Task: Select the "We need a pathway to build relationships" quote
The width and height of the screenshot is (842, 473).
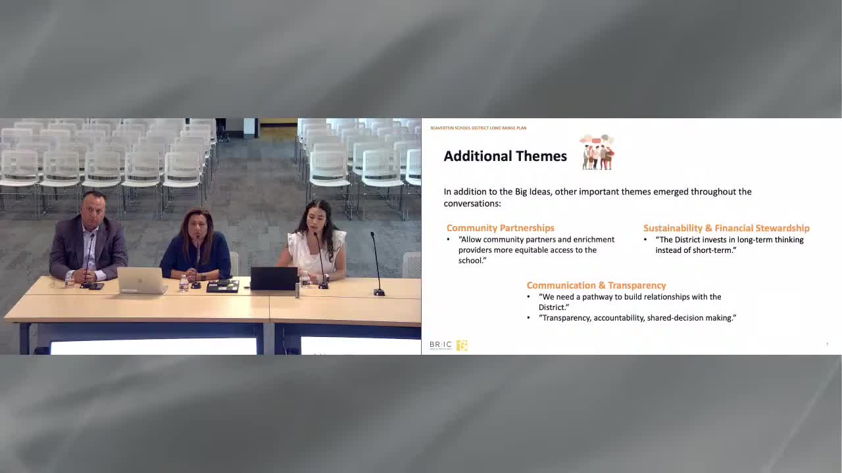Action: pyautogui.click(x=630, y=302)
